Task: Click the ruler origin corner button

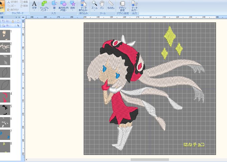Action: click(23, 17)
